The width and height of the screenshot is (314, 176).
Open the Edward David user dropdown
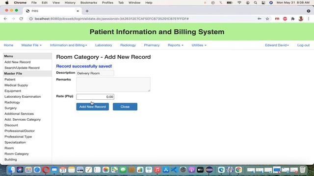277,45
